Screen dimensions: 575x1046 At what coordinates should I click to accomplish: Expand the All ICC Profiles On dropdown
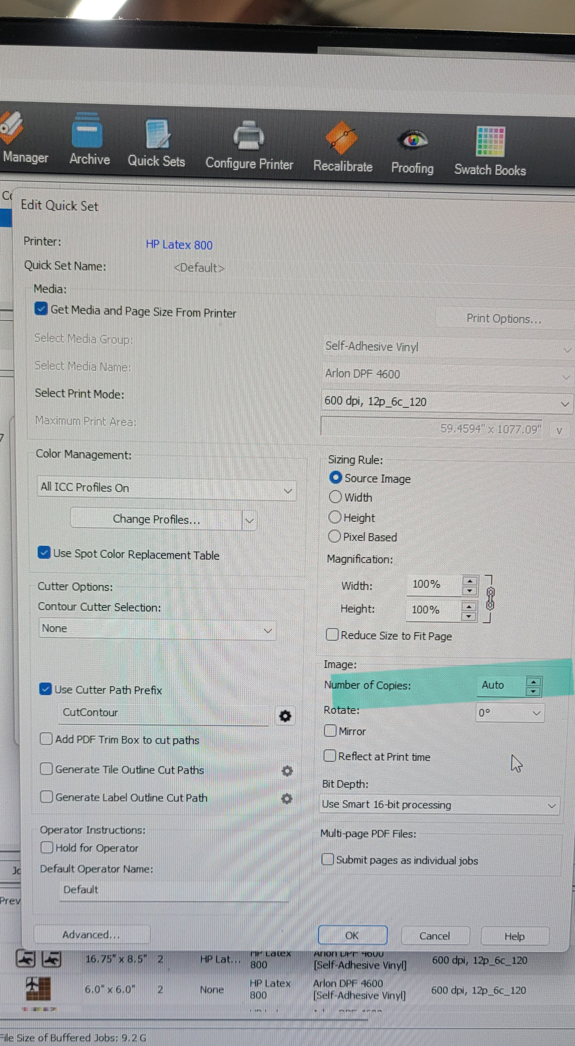(166, 488)
